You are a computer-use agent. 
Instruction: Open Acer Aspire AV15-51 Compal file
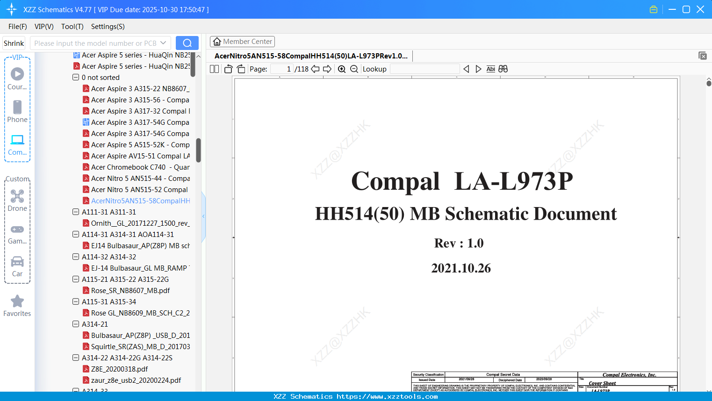click(136, 156)
